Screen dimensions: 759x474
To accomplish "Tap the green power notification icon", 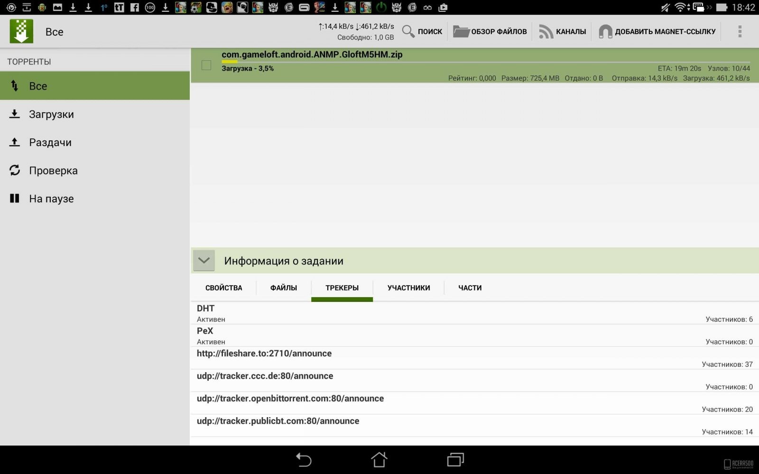I will [381, 7].
